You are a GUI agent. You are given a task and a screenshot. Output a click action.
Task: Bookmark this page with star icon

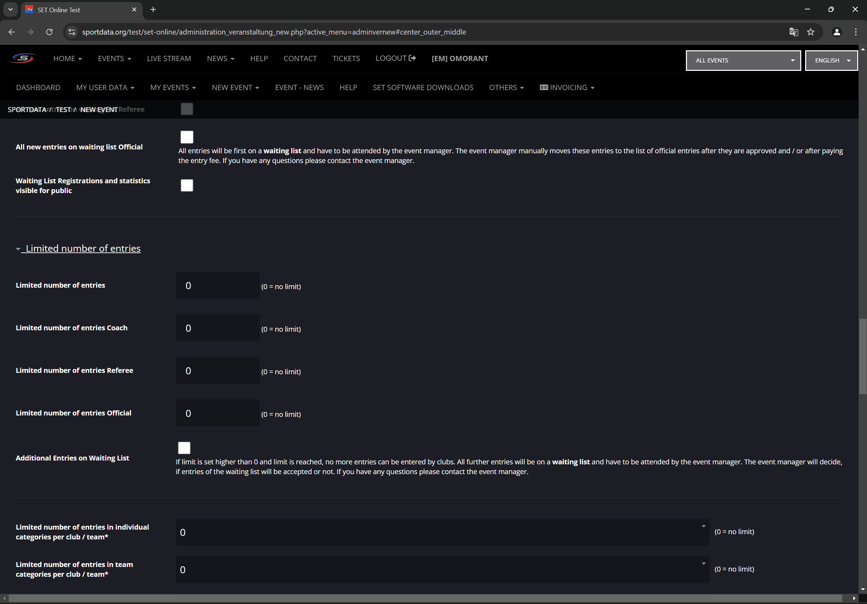click(x=811, y=32)
